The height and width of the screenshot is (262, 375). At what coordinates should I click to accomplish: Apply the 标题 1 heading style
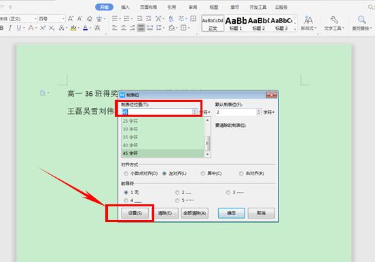[236, 23]
